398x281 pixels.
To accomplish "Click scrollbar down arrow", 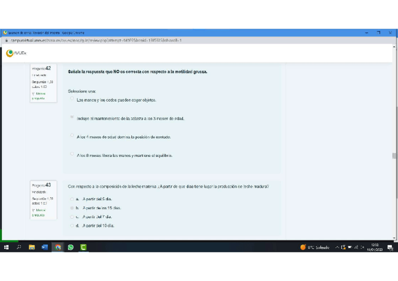I will pyautogui.click(x=394, y=238).
